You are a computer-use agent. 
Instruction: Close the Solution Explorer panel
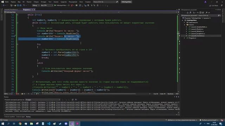coord(220,10)
